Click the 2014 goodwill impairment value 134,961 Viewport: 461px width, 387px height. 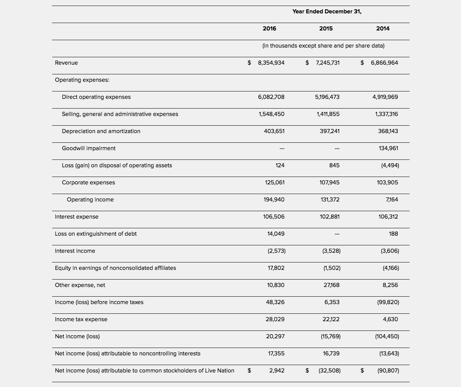coord(388,148)
